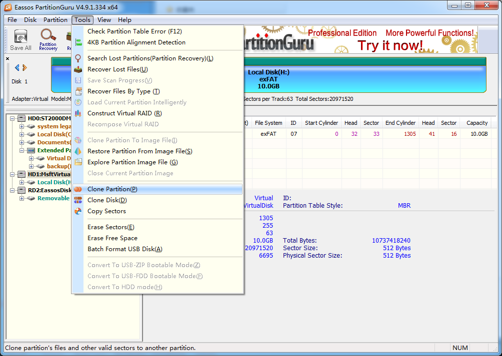The image size is (502, 356).
Task: Click the RD2:EassosDisk drive icon
Action: click(x=21, y=190)
